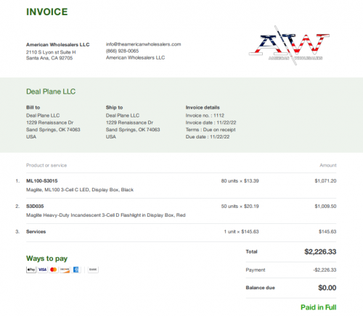Click the (866) 928-0065 phone number
Viewport: 363px width, 316px height.
[x=122, y=51]
